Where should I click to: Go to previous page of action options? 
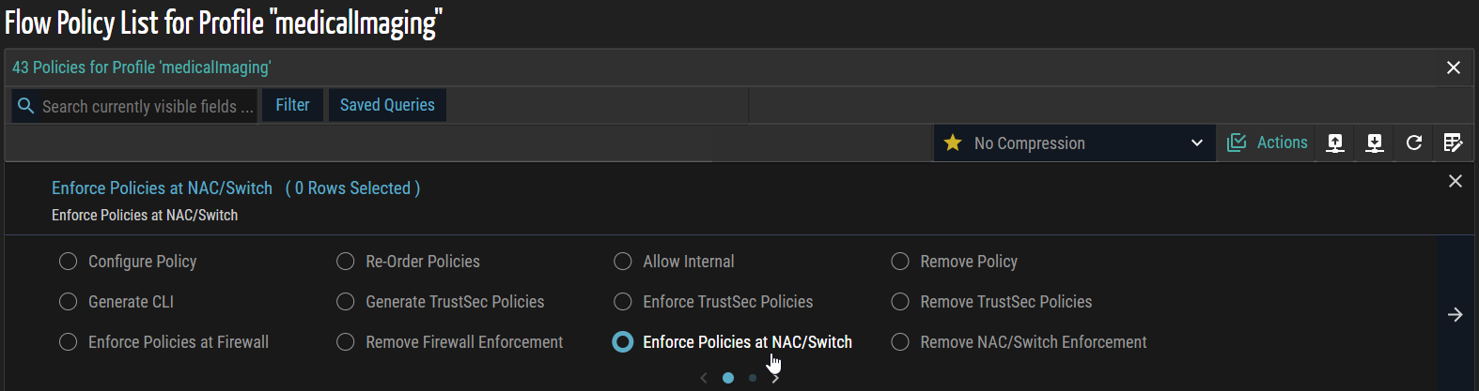pyautogui.click(x=704, y=378)
